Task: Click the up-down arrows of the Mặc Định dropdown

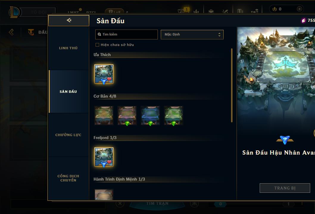Action: (219, 35)
